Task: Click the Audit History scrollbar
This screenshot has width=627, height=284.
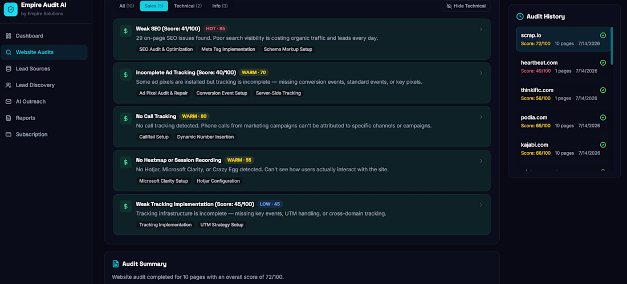Action: point(612,46)
